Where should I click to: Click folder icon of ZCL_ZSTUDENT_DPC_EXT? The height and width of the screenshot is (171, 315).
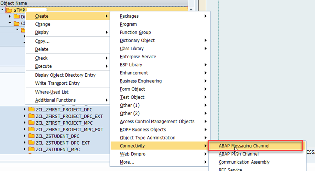click(31, 142)
